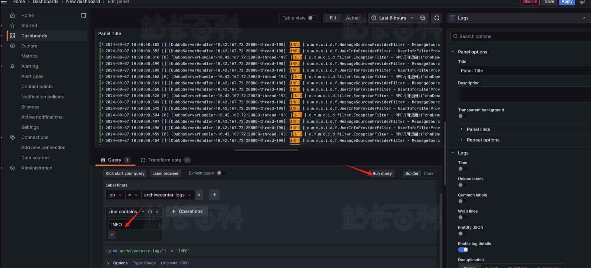The image size is (591, 268).
Task: Open the Last 6 hours time picker
Action: pyautogui.click(x=392, y=18)
